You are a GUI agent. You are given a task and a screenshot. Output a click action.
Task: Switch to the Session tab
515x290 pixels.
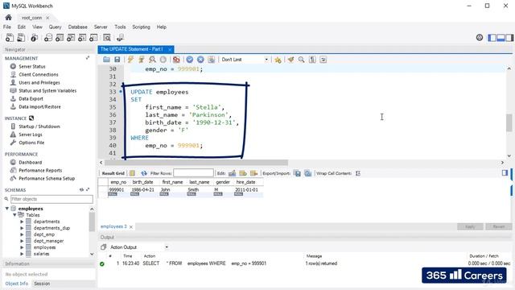[42, 284]
